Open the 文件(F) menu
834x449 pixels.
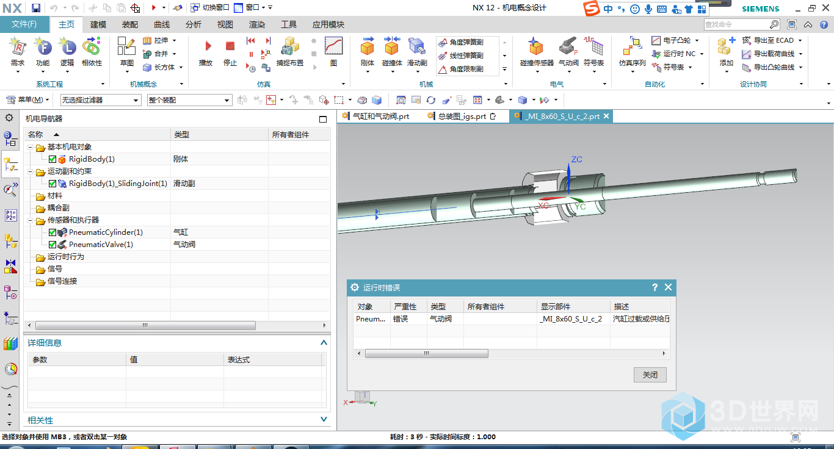pyautogui.click(x=24, y=24)
